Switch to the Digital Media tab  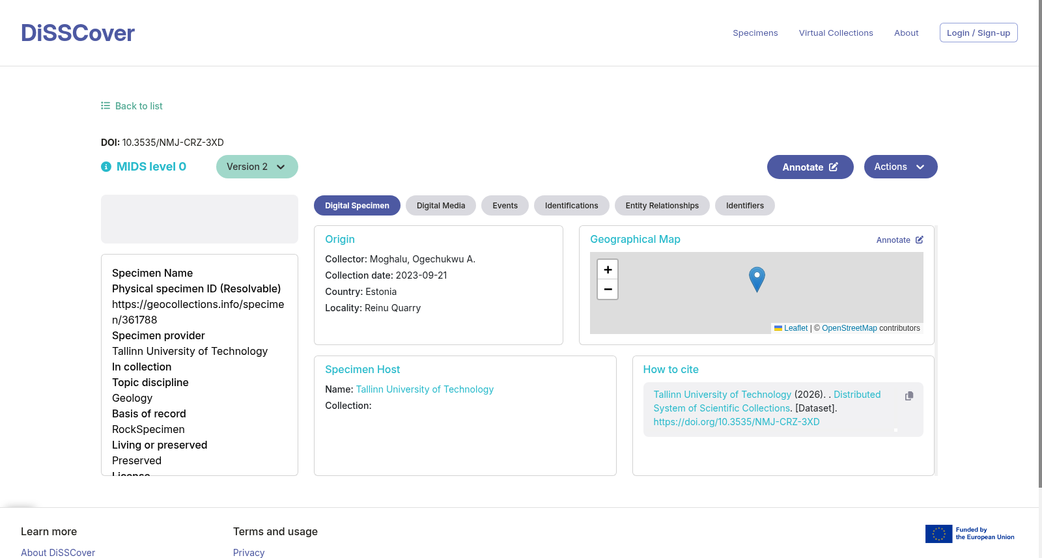tap(441, 206)
